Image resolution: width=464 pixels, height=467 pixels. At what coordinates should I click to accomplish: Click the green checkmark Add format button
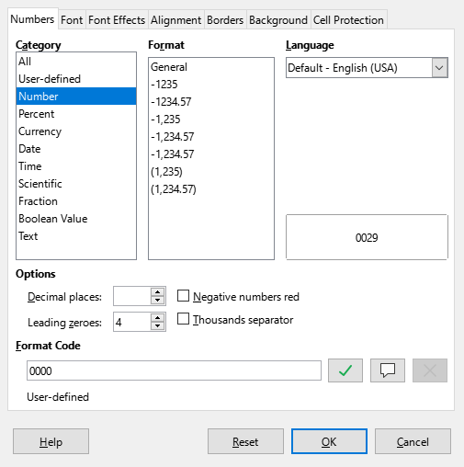coord(345,370)
